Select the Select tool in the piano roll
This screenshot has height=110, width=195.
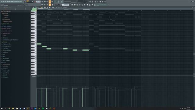tap(51, 7)
